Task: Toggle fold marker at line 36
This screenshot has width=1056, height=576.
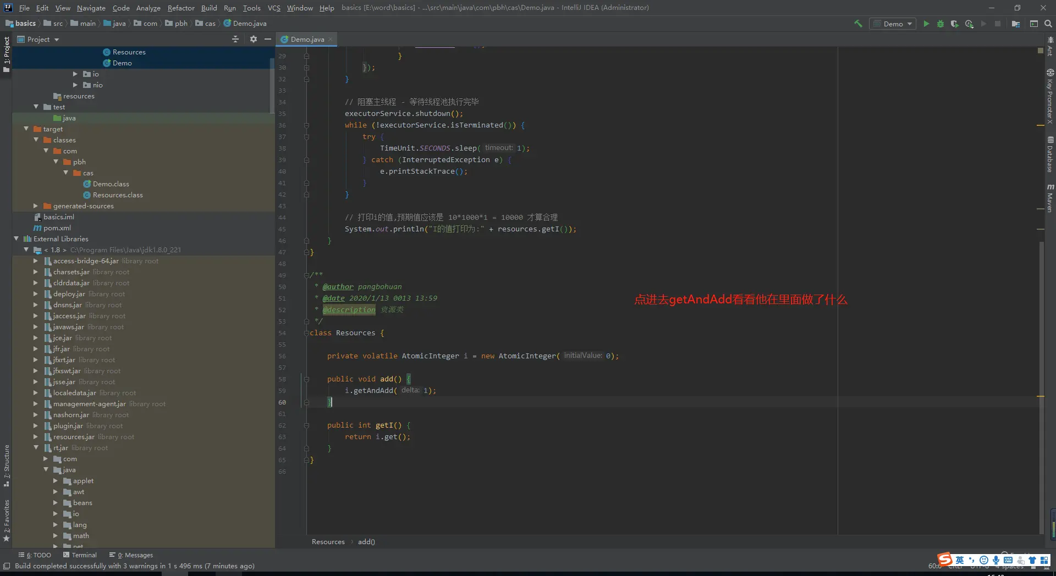Action: click(x=306, y=125)
